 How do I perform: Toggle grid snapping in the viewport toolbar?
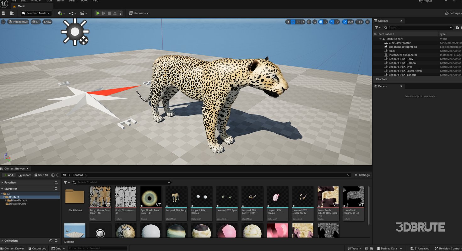click(x=321, y=22)
